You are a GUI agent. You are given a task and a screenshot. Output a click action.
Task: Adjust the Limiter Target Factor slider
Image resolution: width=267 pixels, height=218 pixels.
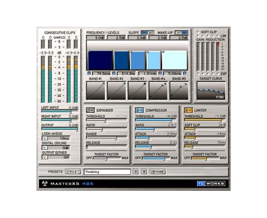pos(205,158)
